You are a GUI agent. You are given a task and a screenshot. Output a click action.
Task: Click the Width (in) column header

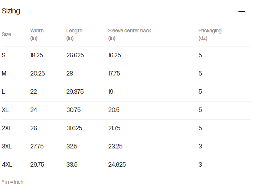[37, 34]
